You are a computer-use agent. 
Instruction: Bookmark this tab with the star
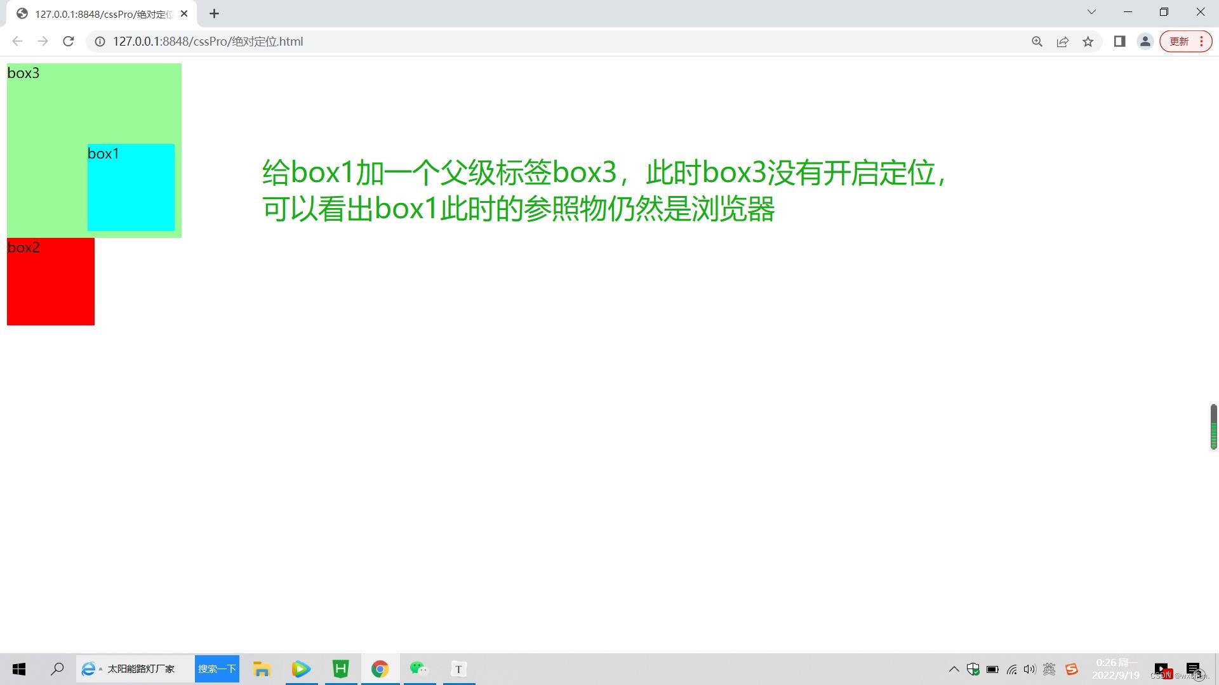coord(1088,41)
